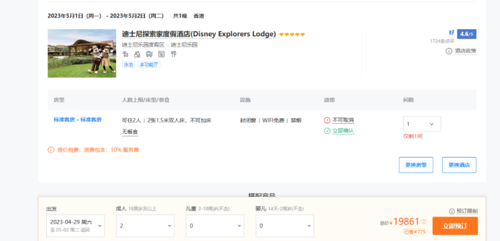Click the info icon beside 酒店政策
The width and height of the screenshot is (500, 241).
[x=449, y=51]
